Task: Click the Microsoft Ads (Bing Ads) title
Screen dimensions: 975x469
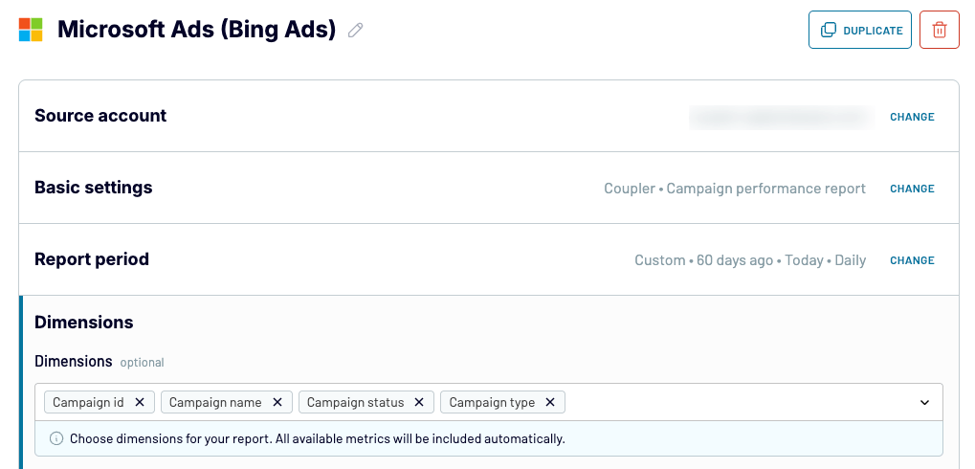Action: (x=196, y=30)
